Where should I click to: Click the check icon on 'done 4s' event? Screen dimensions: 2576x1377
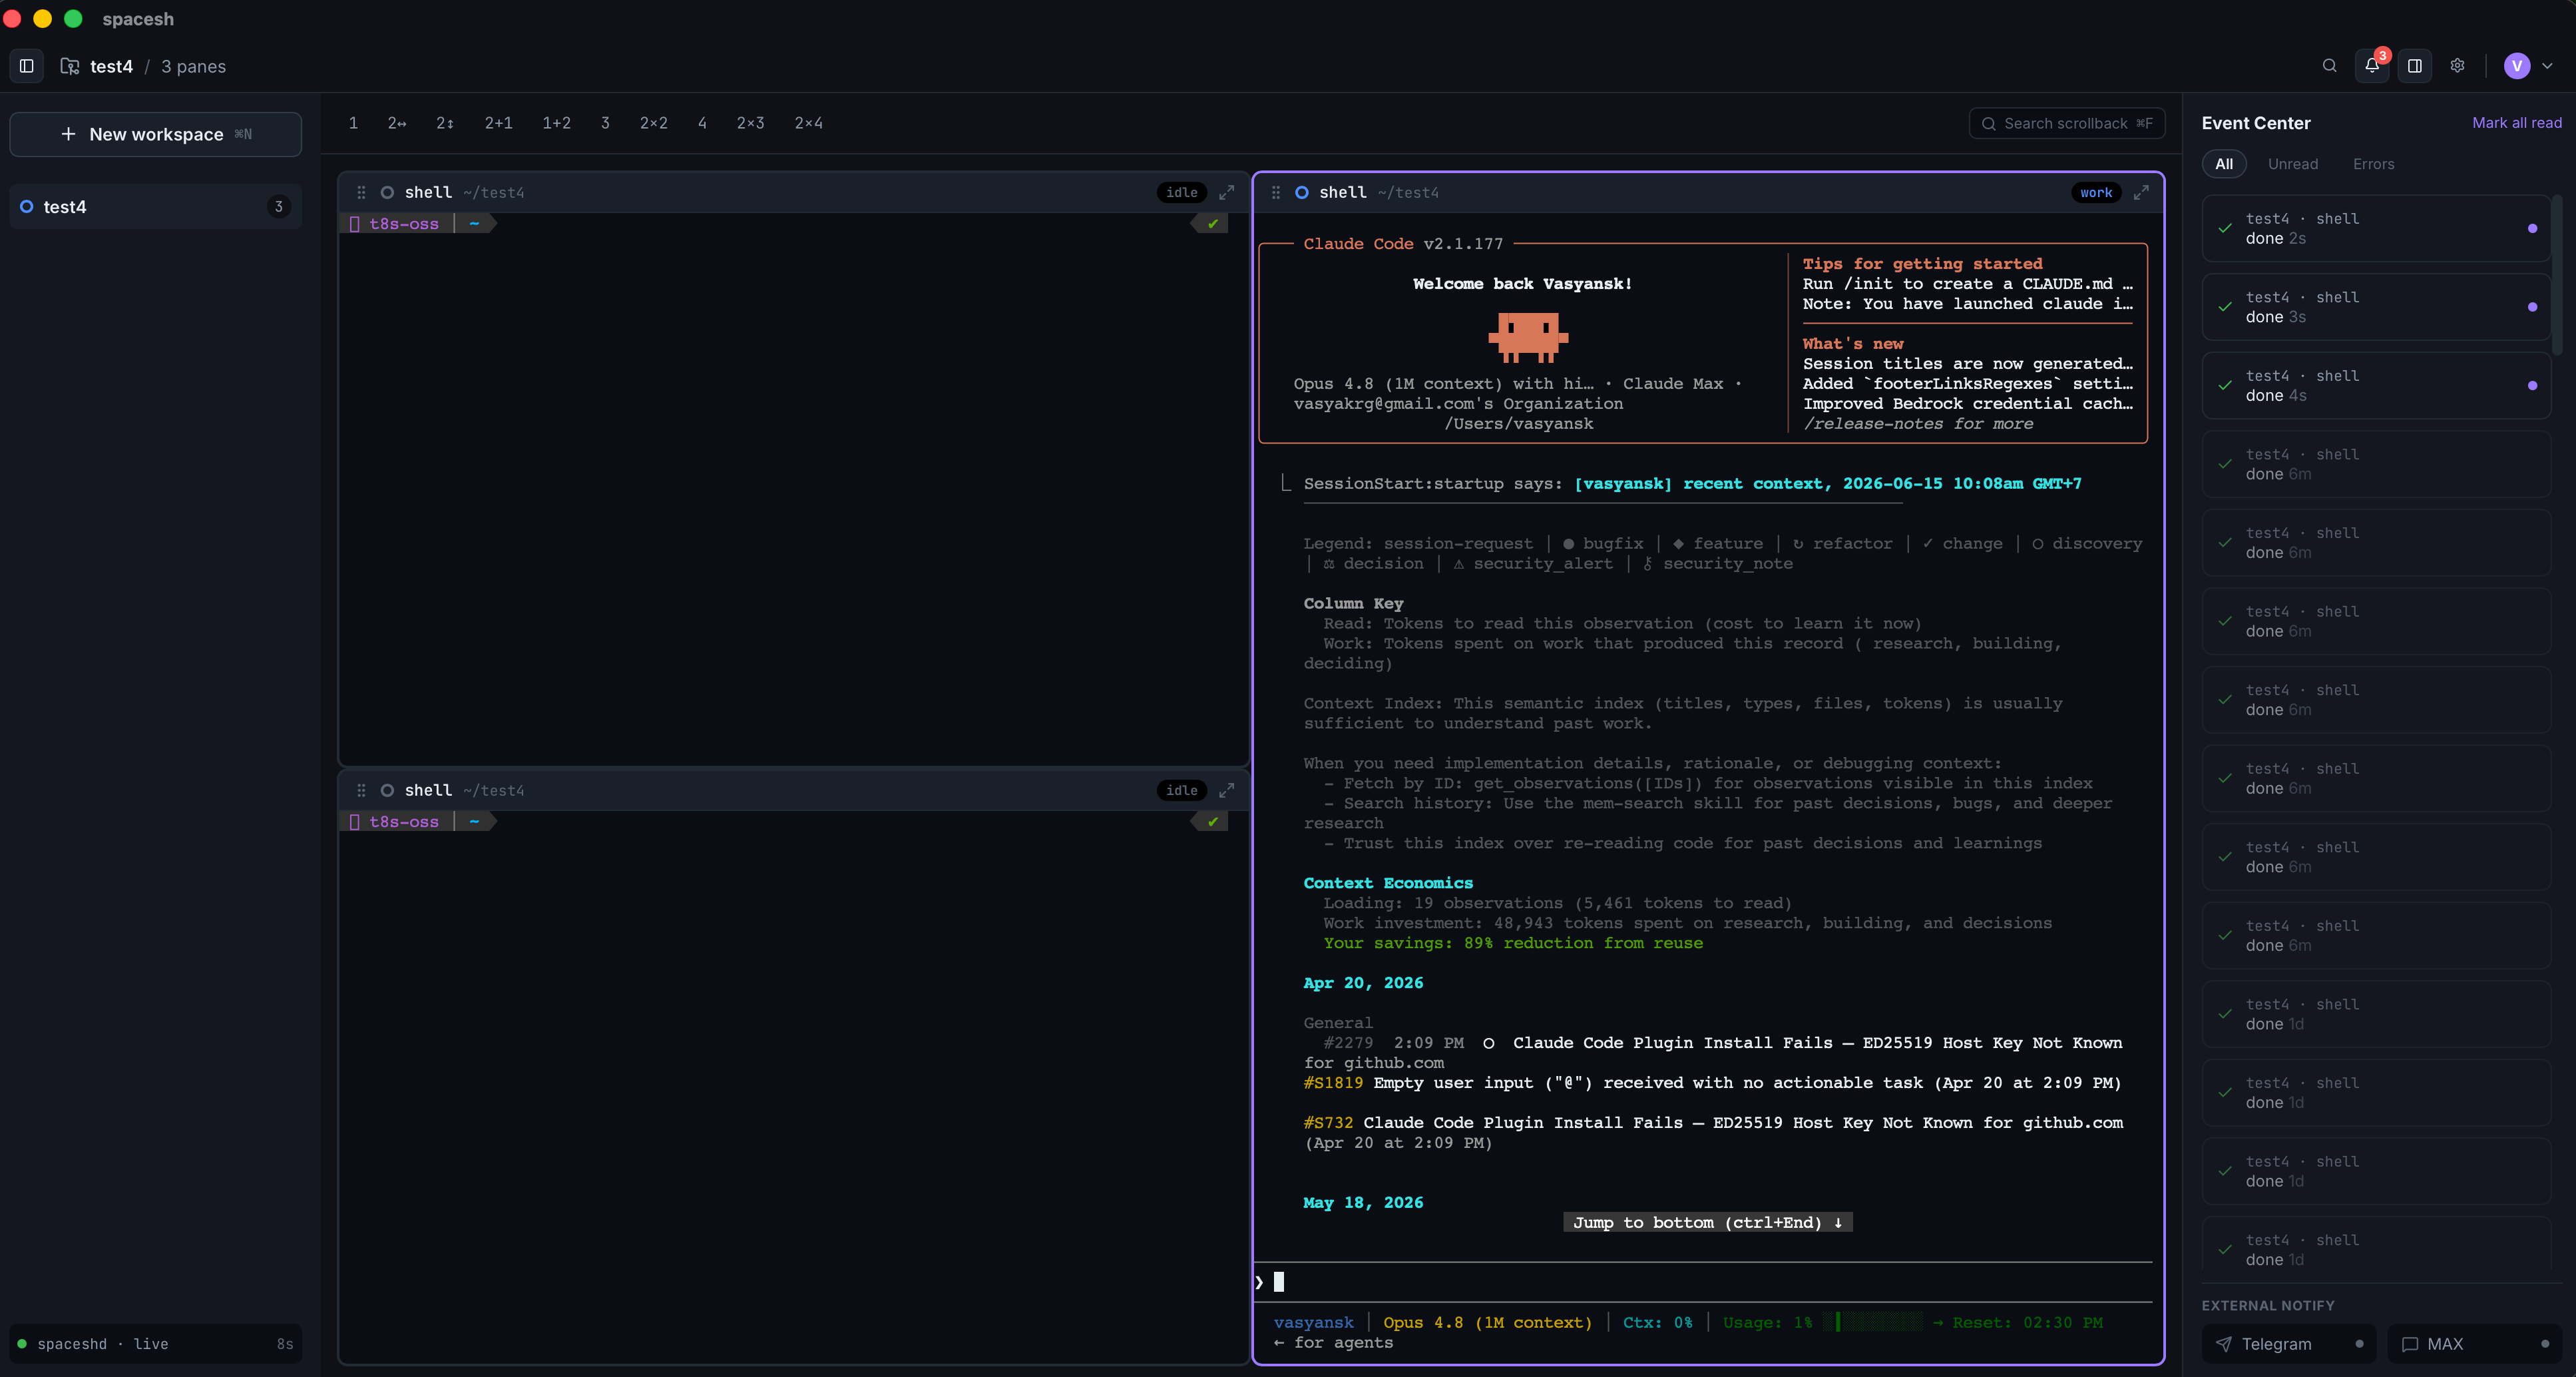tap(2224, 386)
